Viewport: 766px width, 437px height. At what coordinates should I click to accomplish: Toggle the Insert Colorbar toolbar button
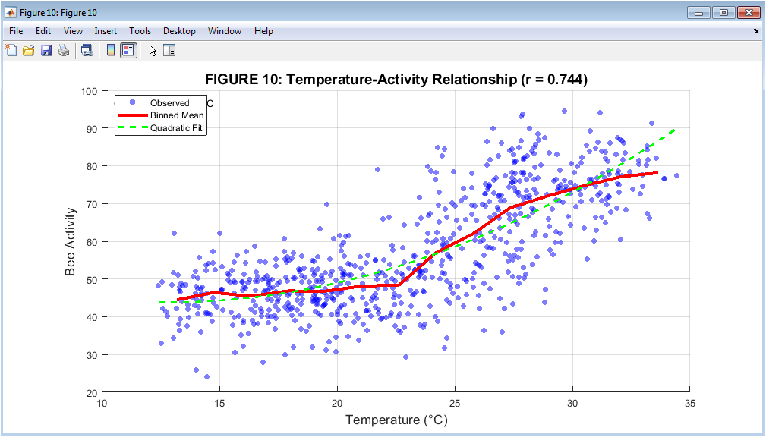pyautogui.click(x=111, y=51)
